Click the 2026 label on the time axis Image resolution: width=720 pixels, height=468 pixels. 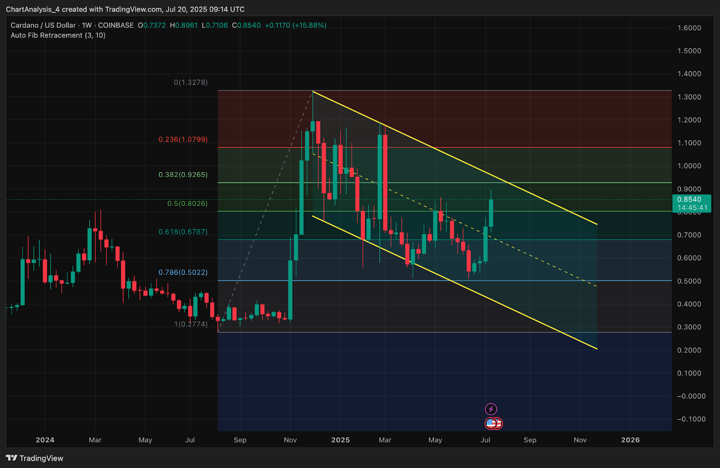[630, 440]
